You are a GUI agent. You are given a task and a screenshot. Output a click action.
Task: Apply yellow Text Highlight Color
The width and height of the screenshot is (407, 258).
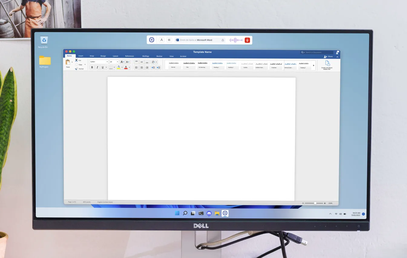(x=118, y=67)
